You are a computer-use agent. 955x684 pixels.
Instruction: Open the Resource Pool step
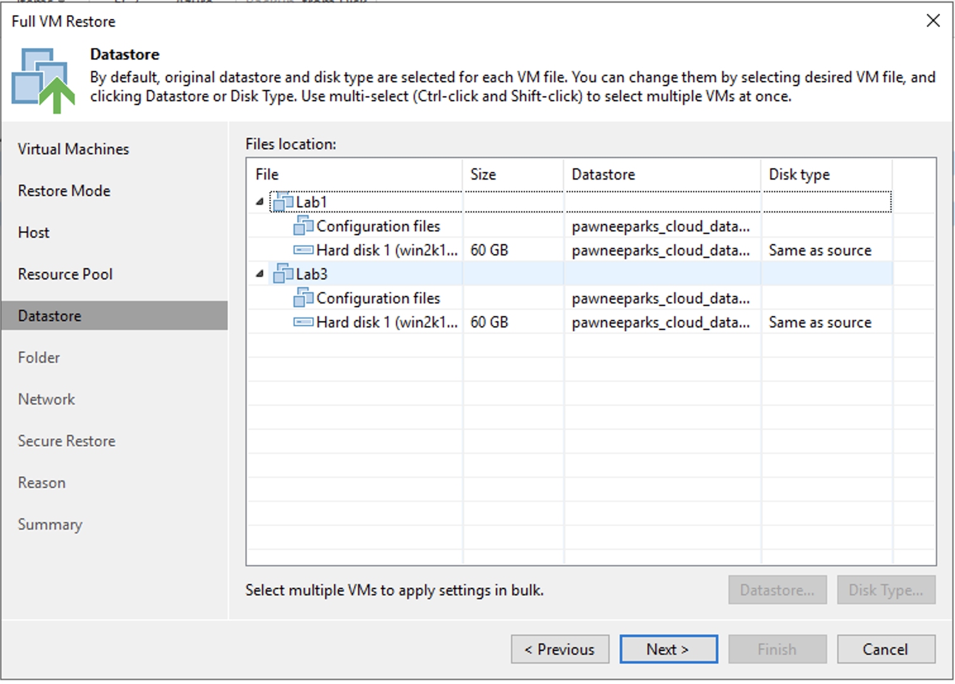pyautogui.click(x=65, y=274)
